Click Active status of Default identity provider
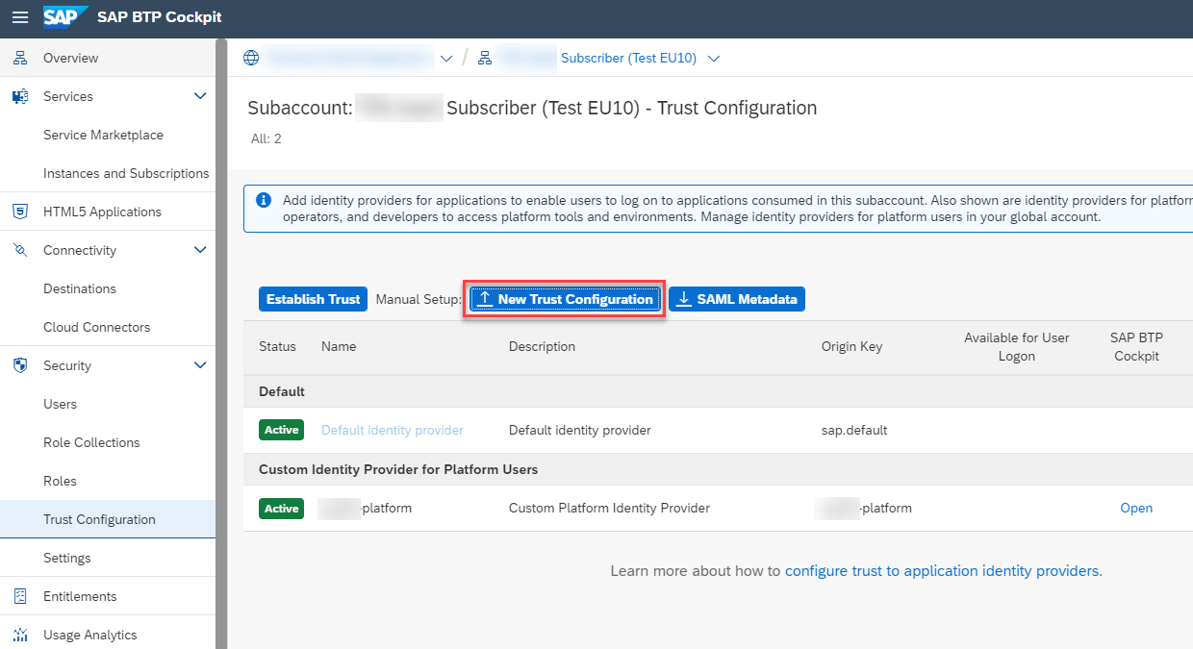This screenshot has height=649, width=1193. coord(281,430)
